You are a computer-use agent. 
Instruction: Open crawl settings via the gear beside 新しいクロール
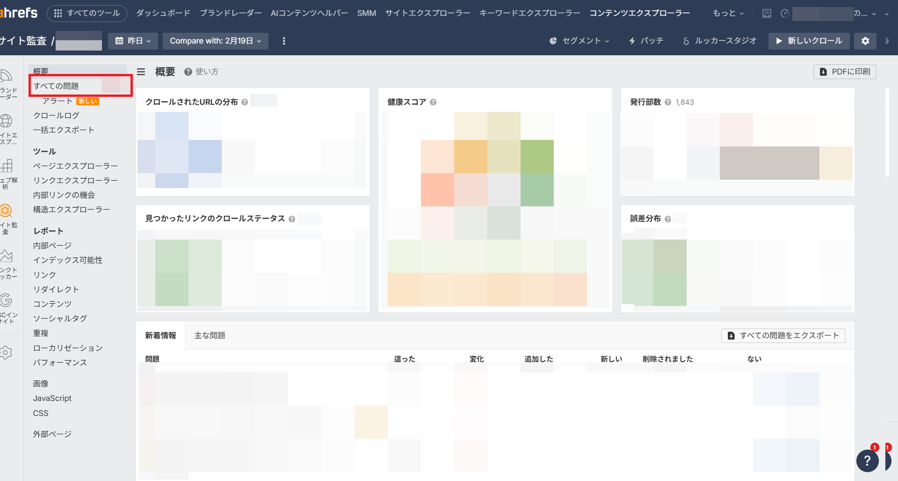coord(865,41)
